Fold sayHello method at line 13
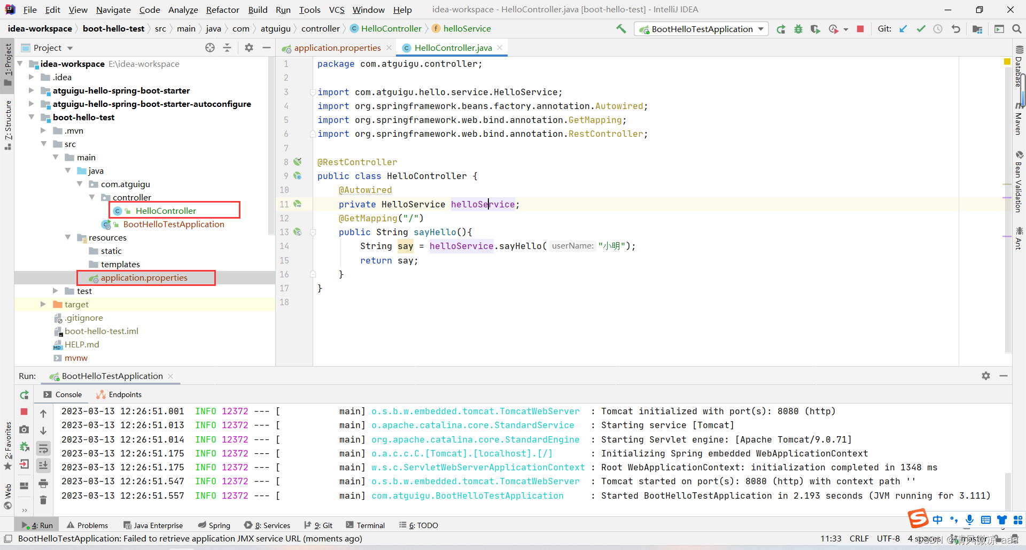The width and height of the screenshot is (1026, 550). coord(313,232)
